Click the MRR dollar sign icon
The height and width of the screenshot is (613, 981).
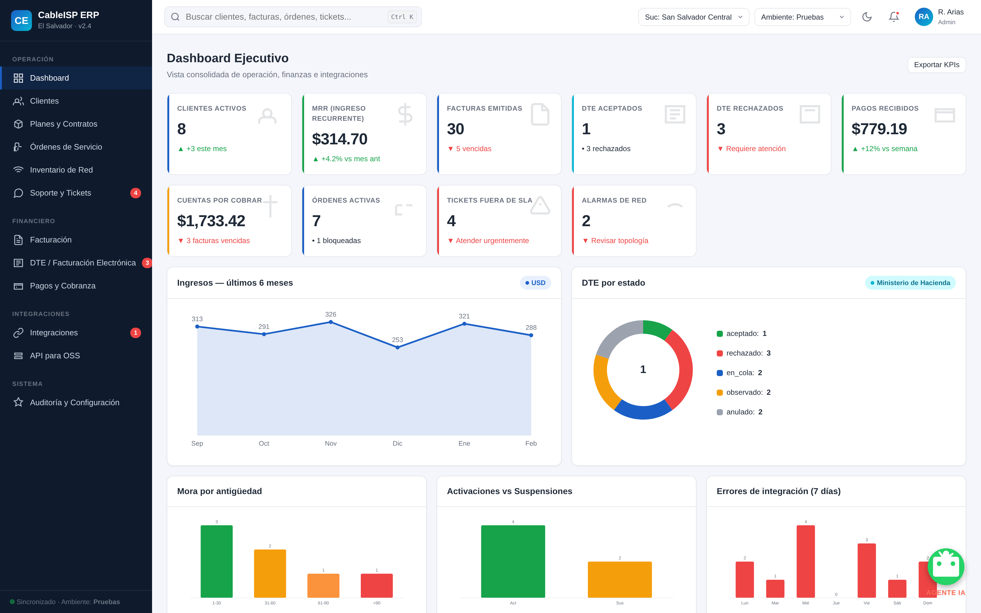[x=405, y=114]
